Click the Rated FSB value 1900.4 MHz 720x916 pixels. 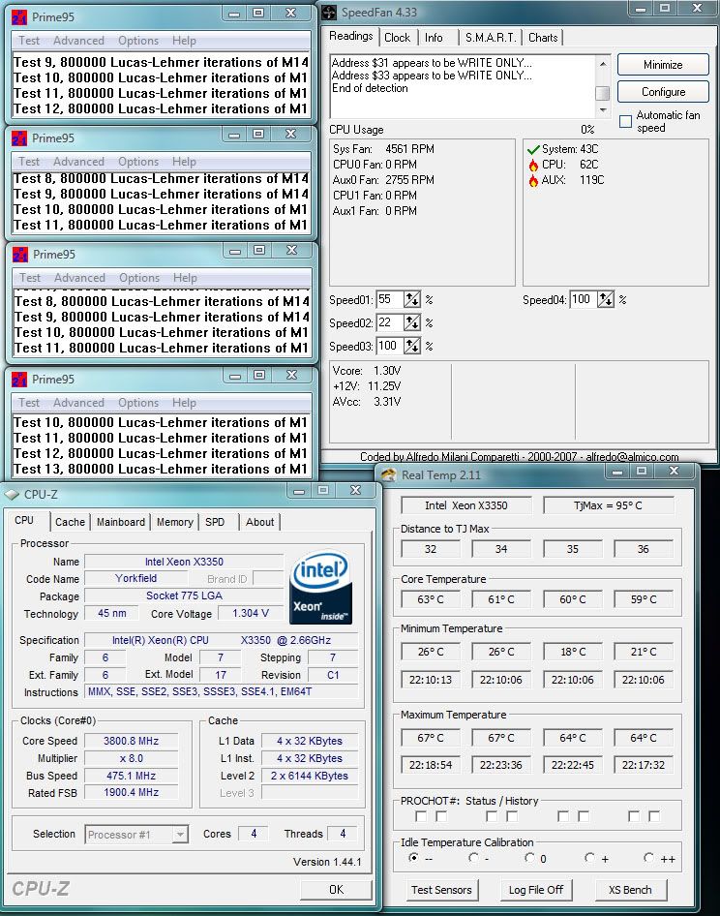(131, 792)
